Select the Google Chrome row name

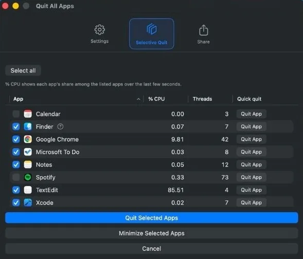pos(57,139)
